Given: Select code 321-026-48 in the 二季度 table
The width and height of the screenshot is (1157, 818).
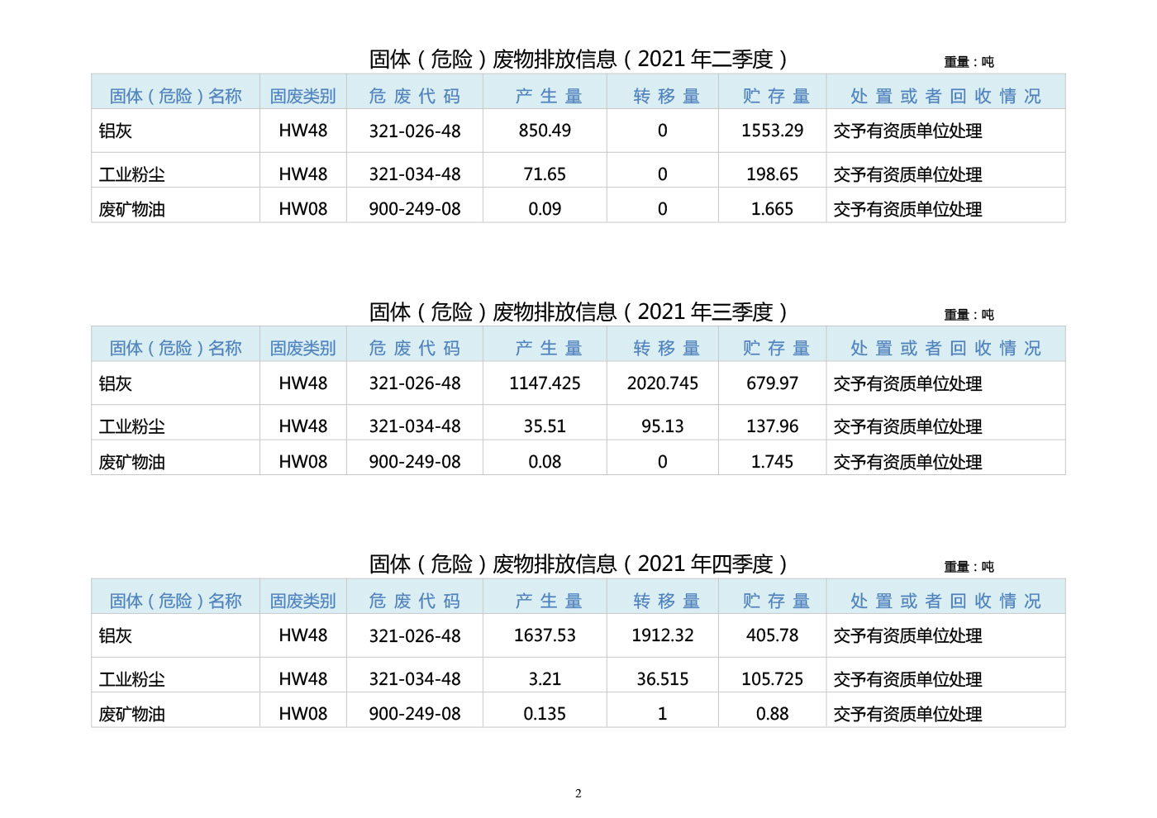Looking at the screenshot, I should [x=415, y=131].
